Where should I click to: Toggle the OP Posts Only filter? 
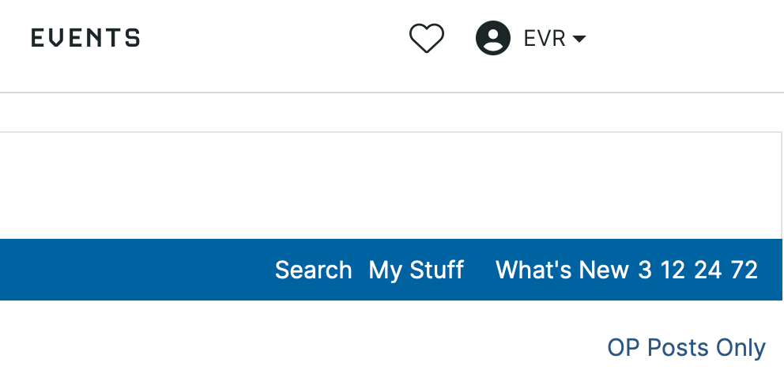[686, 348]
